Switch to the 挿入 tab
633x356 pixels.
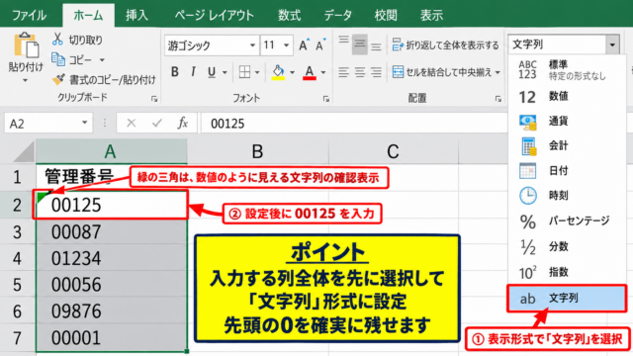click(136, 16)
